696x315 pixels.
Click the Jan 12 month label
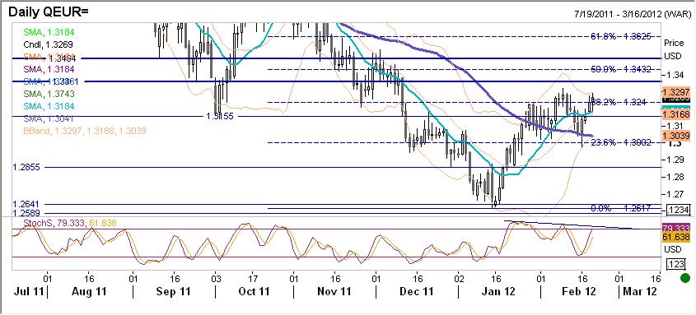click(x=497, y=292)
